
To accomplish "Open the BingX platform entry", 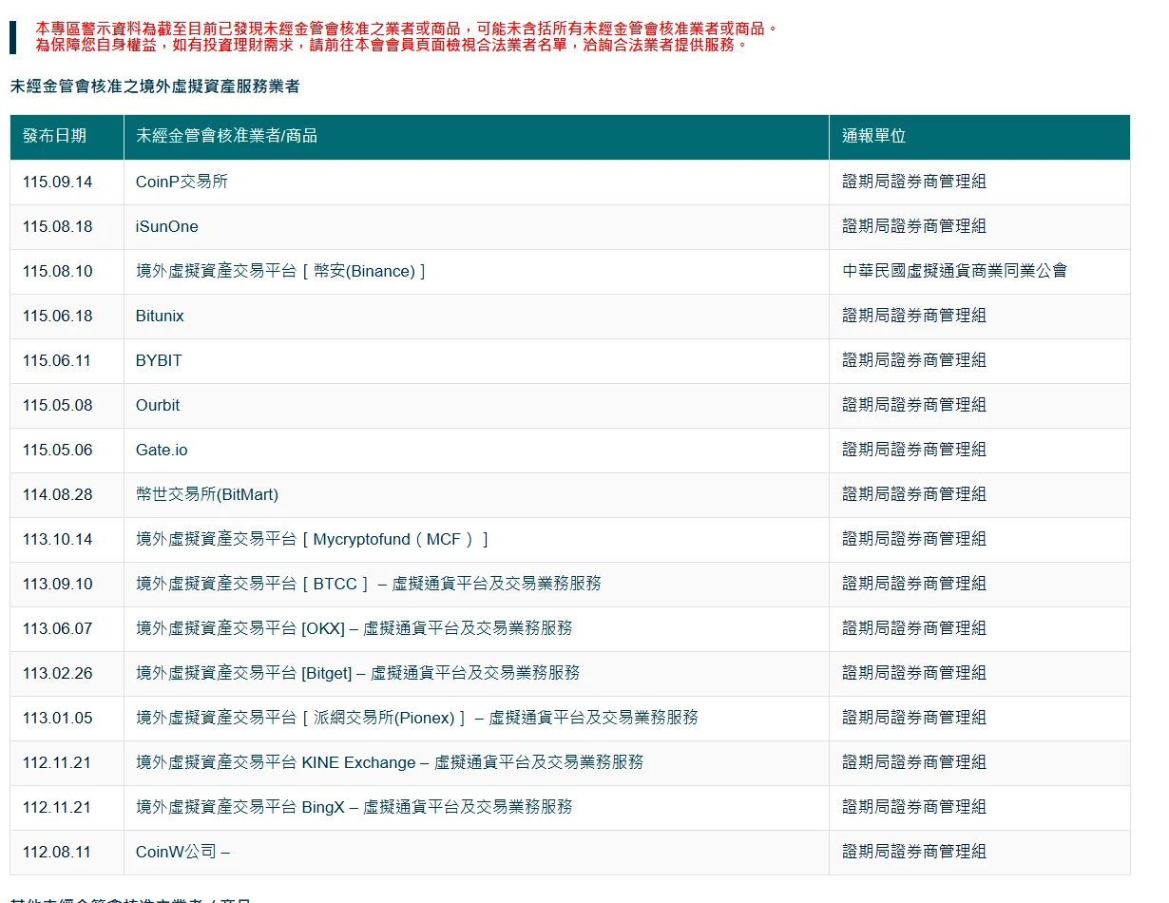I will tap(355, 807).
